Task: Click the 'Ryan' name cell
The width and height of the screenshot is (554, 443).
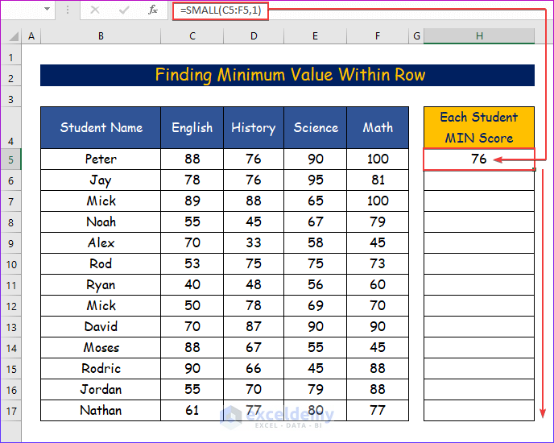Action: [101, 284]
